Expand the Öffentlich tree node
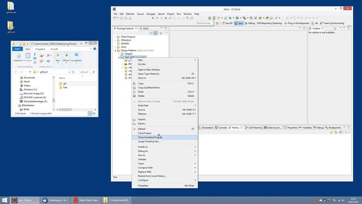Screen dimensions: 362x204 (x=115, y=40)
